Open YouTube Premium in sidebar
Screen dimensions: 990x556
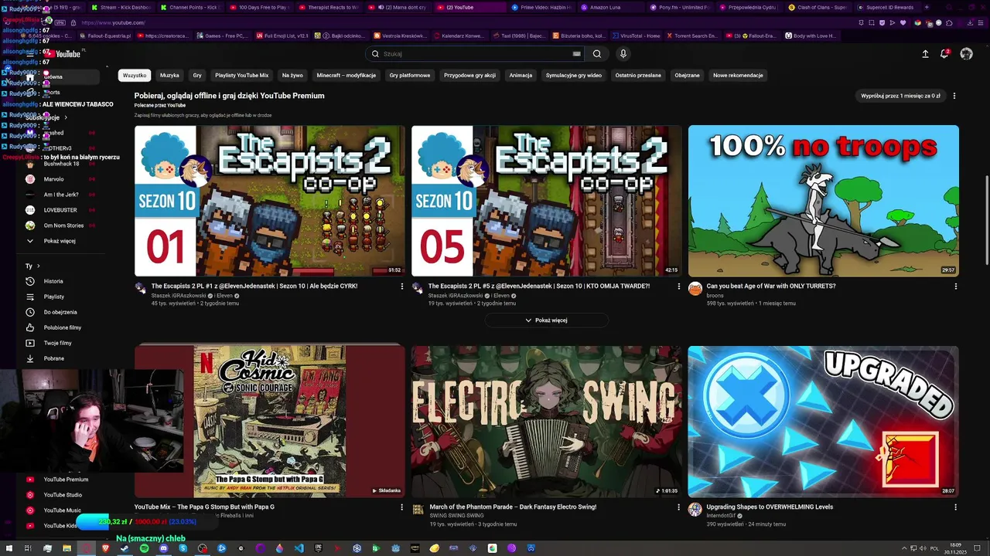66,480
